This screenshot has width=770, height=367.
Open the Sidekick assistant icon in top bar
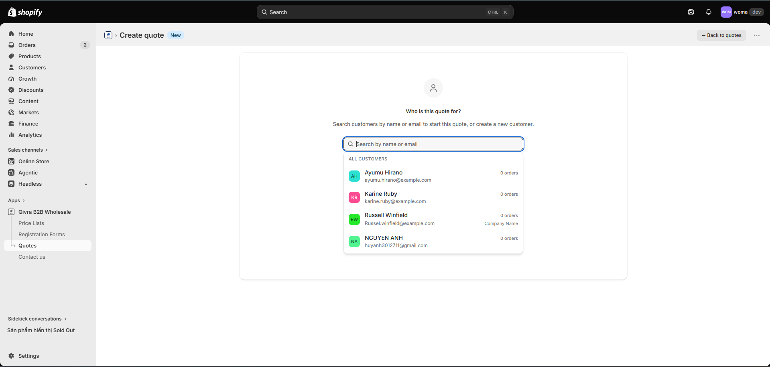(x=691, y=12)
